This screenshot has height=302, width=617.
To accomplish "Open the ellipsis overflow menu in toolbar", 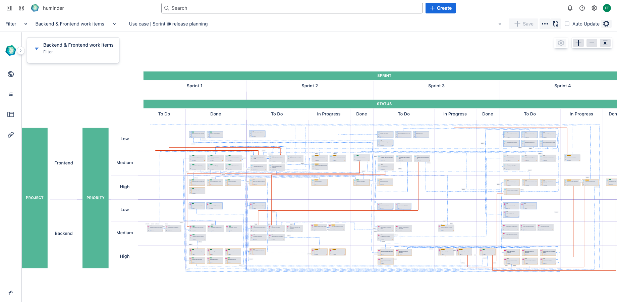I will [x=545, y=24].
